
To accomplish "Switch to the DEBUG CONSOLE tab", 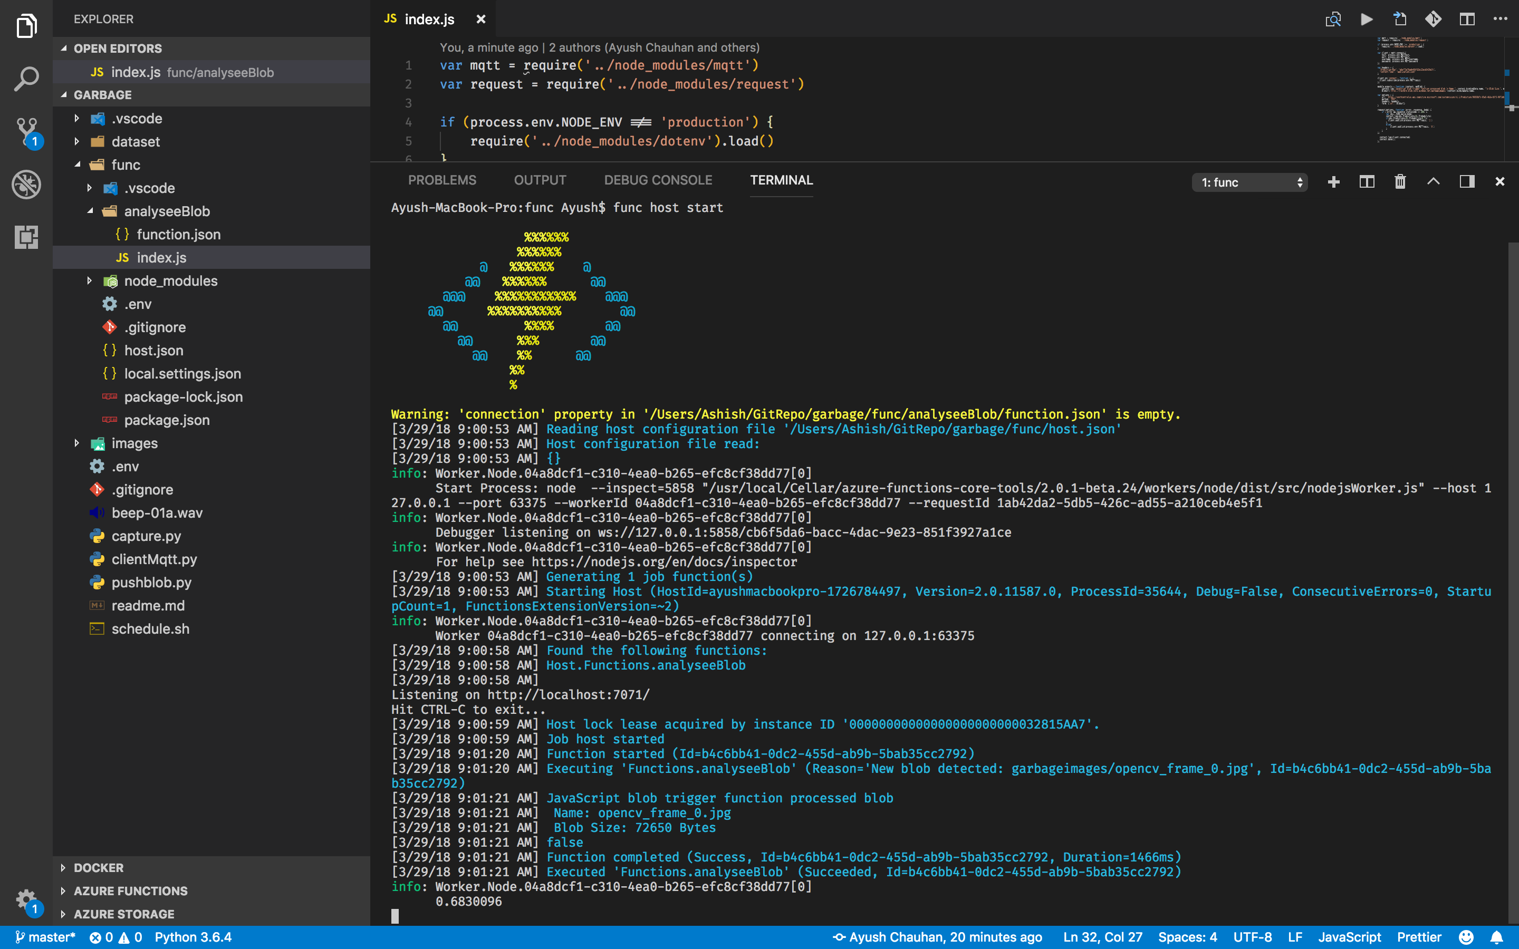I will point(658,180).
